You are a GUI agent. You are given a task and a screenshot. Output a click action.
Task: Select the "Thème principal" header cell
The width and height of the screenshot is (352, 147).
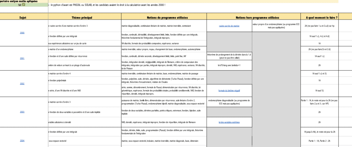coord(85,16)
